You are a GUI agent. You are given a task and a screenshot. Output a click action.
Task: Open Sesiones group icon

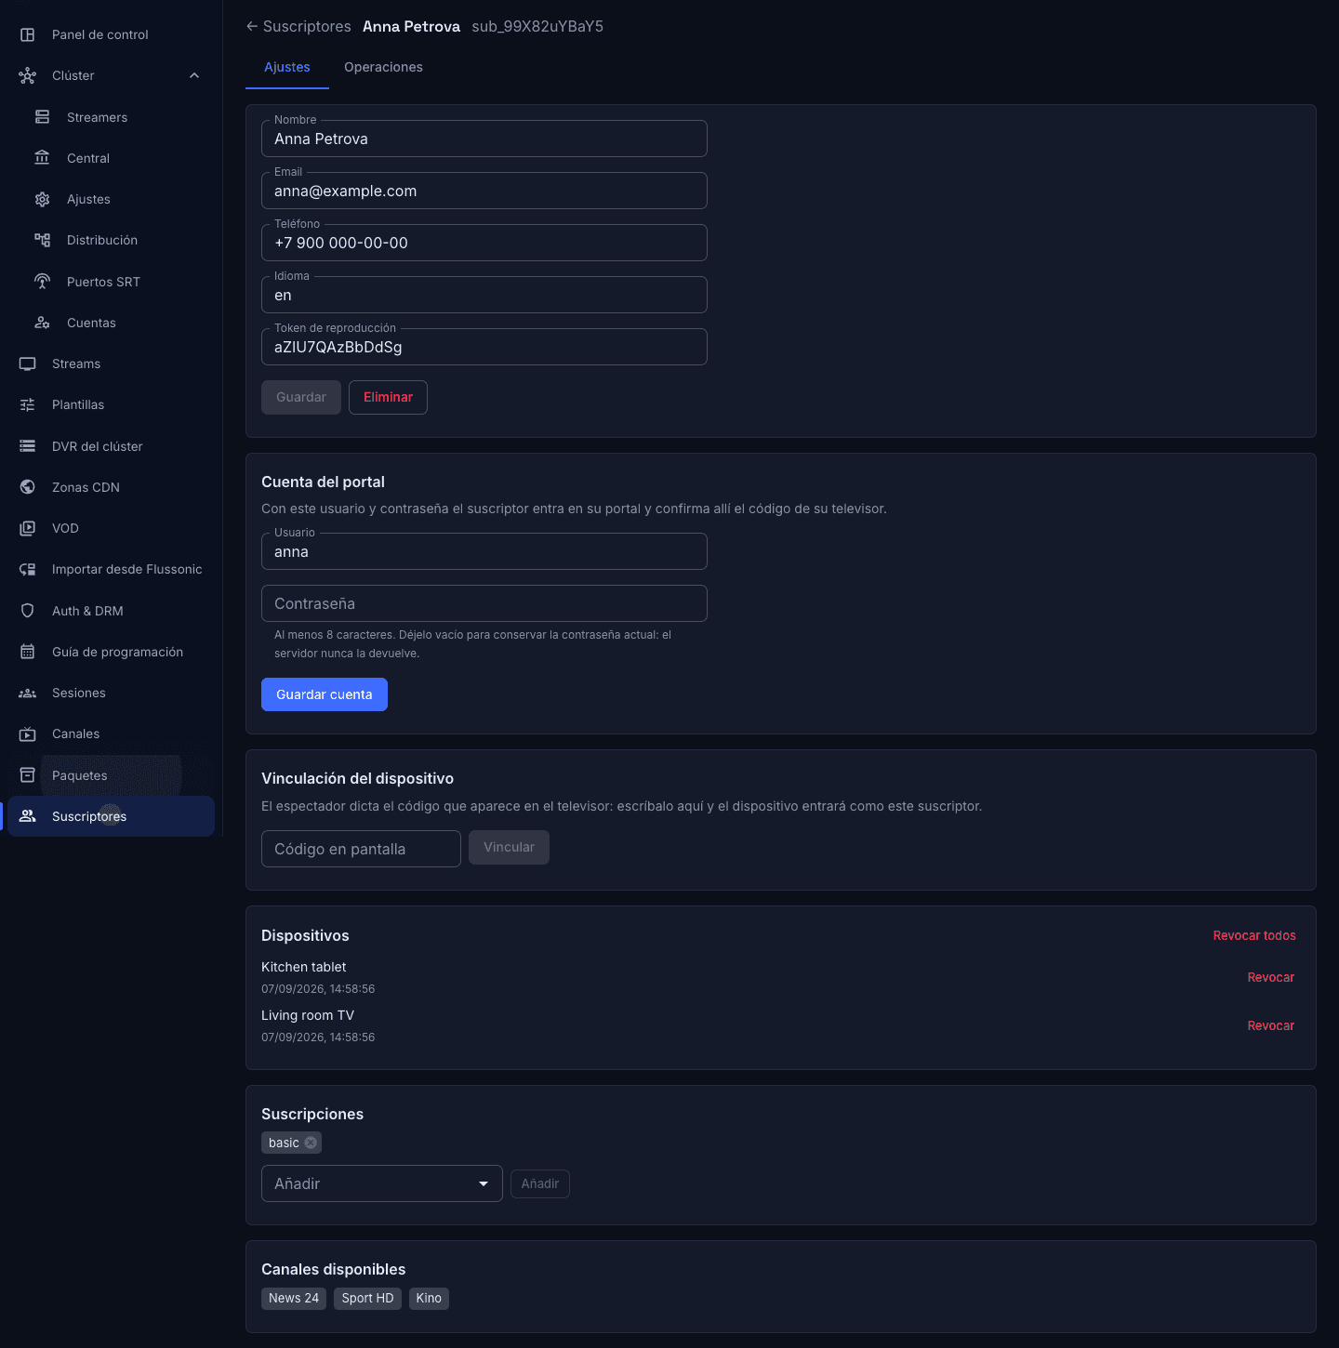pyautogui.click(x=28, y=693)
